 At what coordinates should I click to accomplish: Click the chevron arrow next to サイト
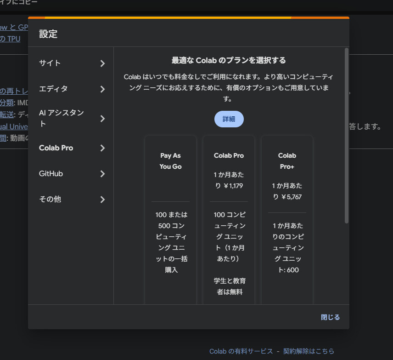(x=102, y=63)
